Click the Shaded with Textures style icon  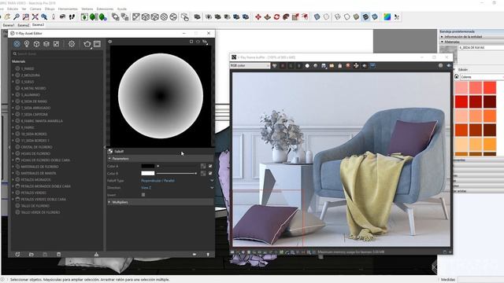click(x=365, y=17)
